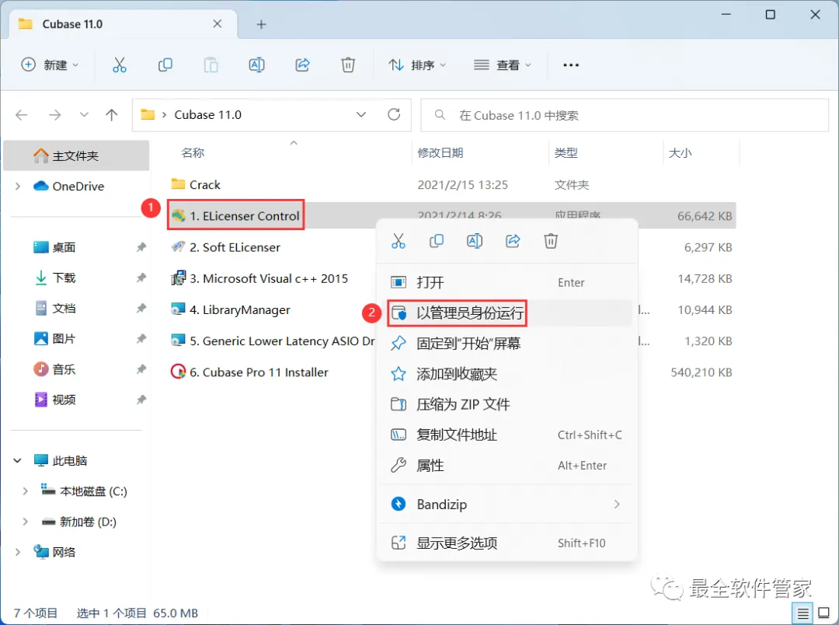Viewport: 839px width, 625px height.
Task: Sort by the 修改日期 column header
Action: tap(440, 153)
